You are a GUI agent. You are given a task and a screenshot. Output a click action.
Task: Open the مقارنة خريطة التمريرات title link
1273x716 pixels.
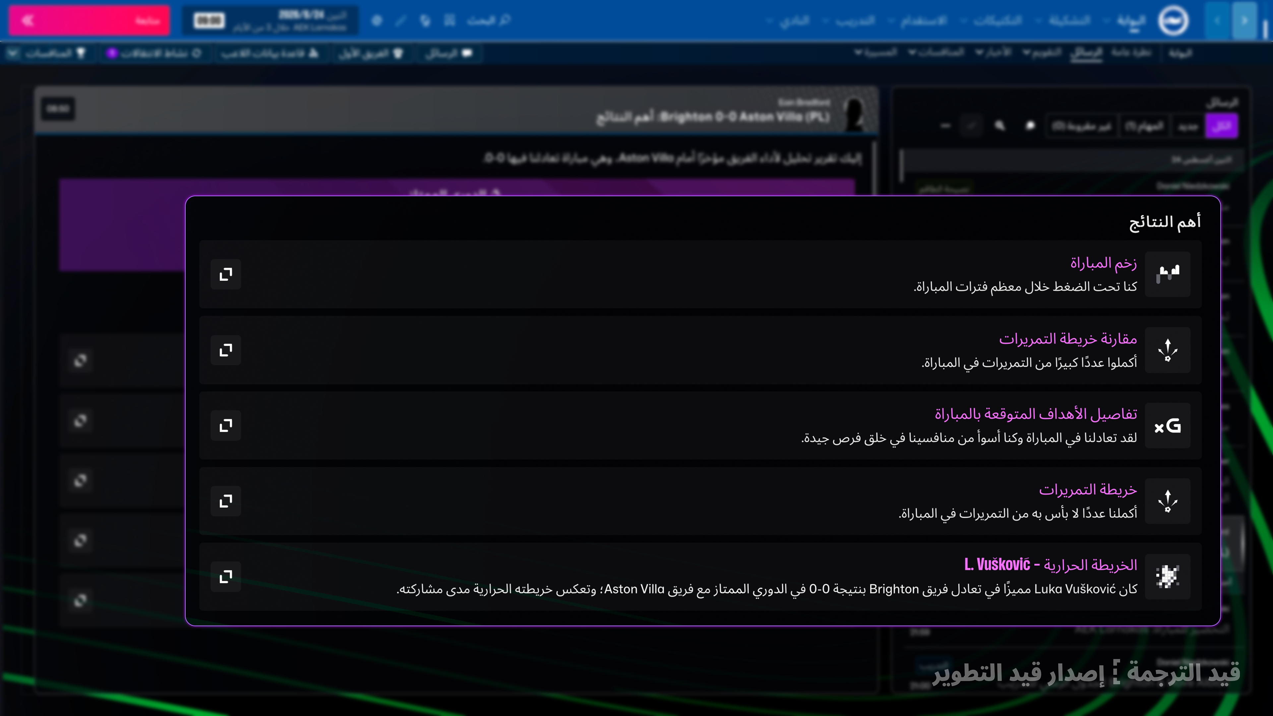[1068, 339]
